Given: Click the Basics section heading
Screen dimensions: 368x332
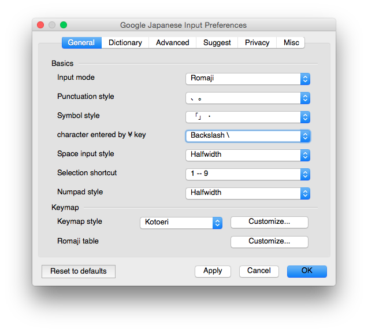Looking at the screenshot, I should point(62,64).
